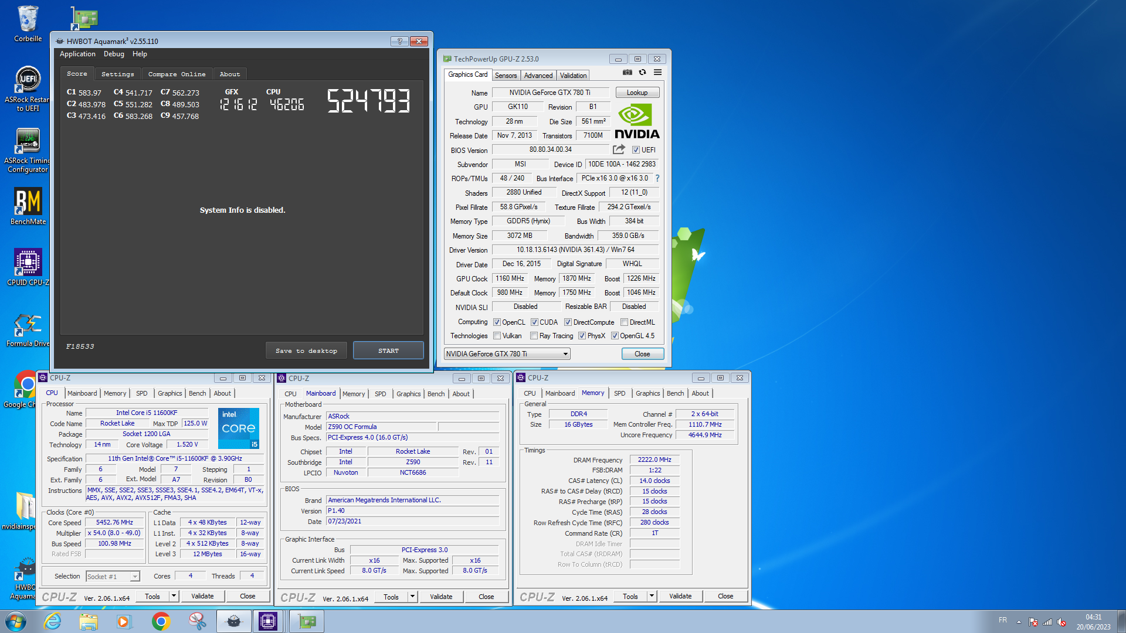
Task: Click the BIOS export share icon in GPU-Z
Action: click(619, 150)
